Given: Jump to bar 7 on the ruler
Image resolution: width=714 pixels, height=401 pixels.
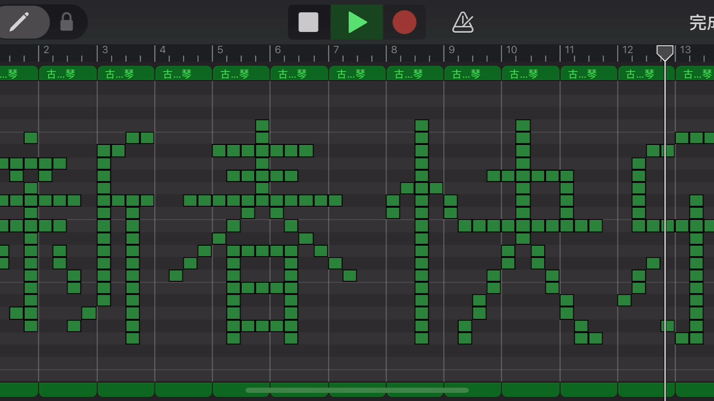Looking at the screenshot, I should (x=336, y=50).
